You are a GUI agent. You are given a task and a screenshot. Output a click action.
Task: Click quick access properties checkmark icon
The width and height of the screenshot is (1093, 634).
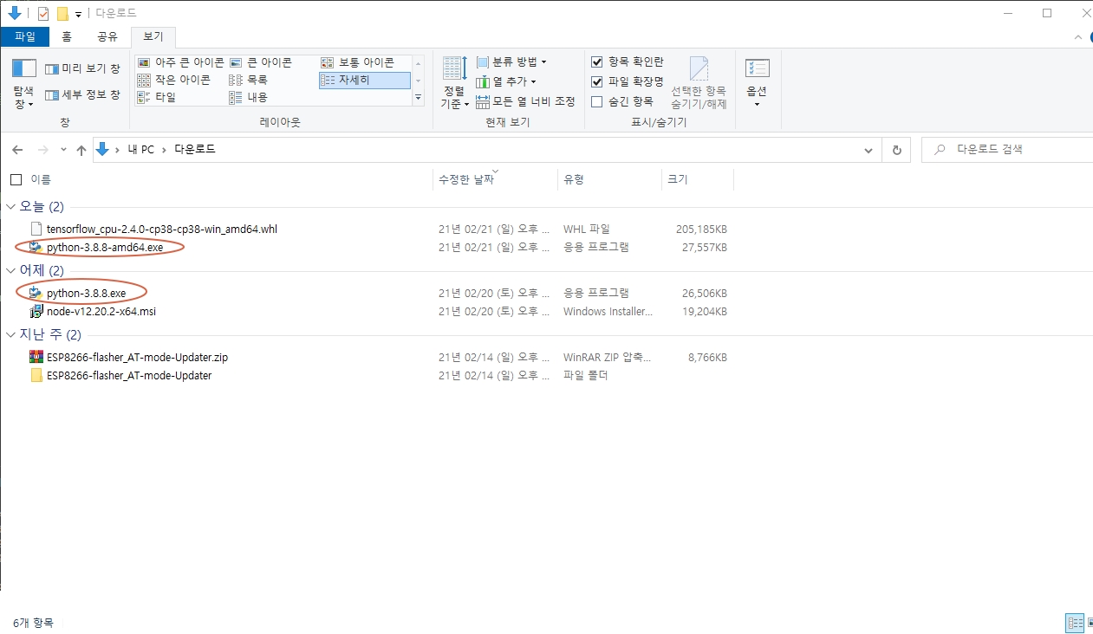point(43,13)
